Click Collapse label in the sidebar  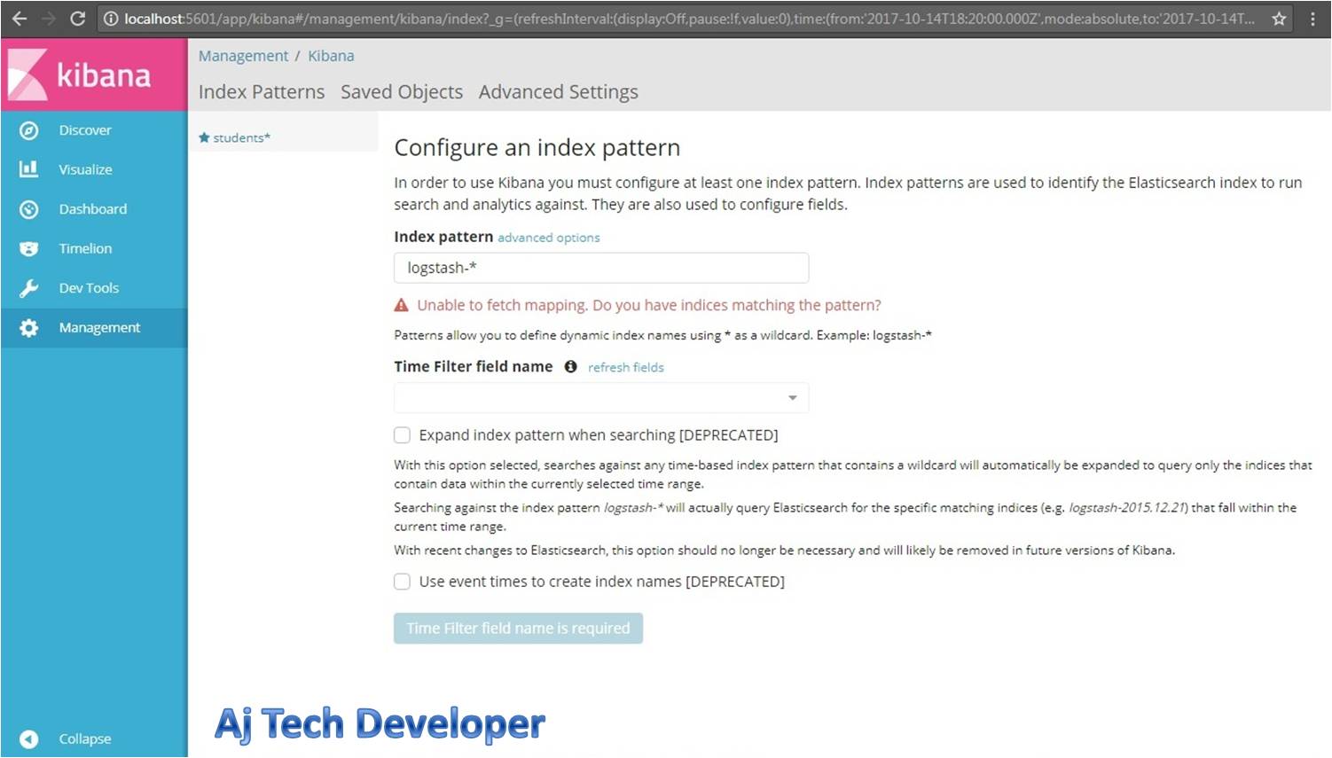85,738
